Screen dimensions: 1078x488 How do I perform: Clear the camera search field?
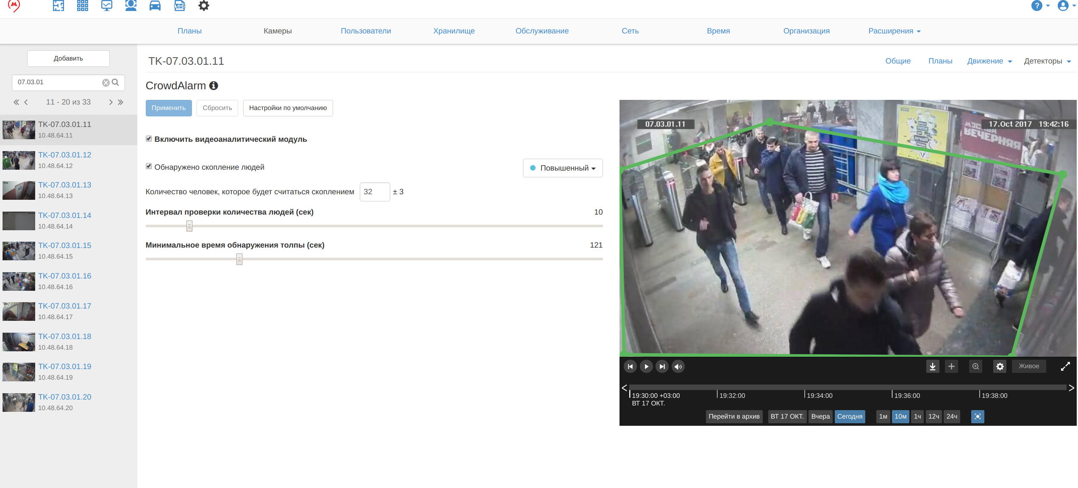(106, 83)
